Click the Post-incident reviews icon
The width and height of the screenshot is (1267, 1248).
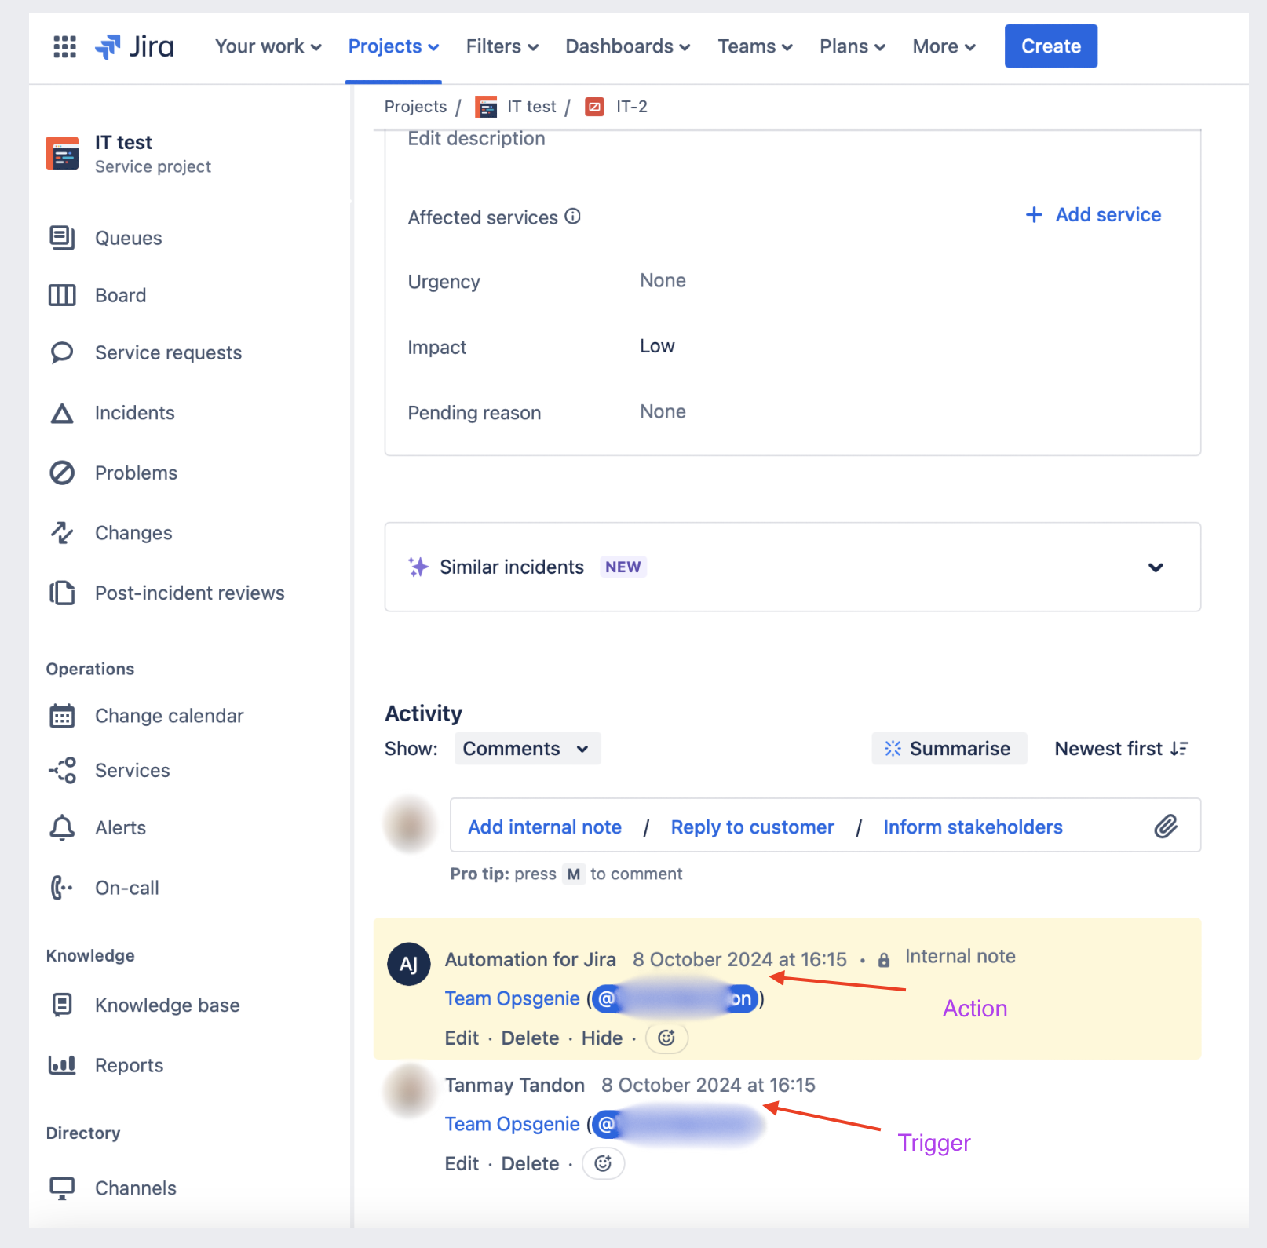(x=62, y=593)
